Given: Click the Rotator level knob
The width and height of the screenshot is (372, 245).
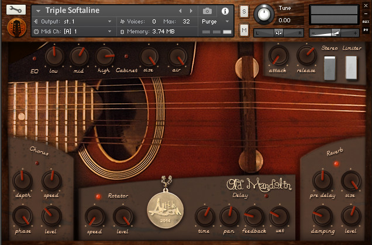Looking at the screenshot, I should pos(123,216).
